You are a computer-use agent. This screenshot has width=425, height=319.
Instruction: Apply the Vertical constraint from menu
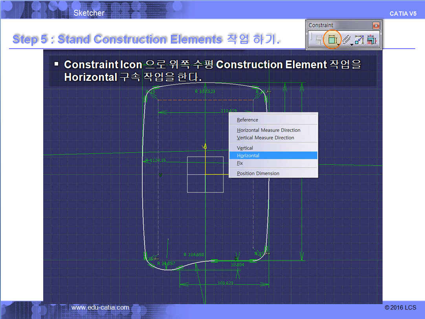[245, 148]
